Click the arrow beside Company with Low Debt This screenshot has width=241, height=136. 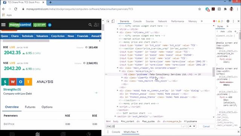point(96,93)
